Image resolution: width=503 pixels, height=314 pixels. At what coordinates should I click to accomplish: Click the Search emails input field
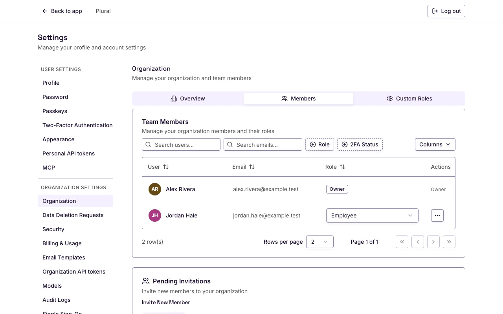pos(263,144)
